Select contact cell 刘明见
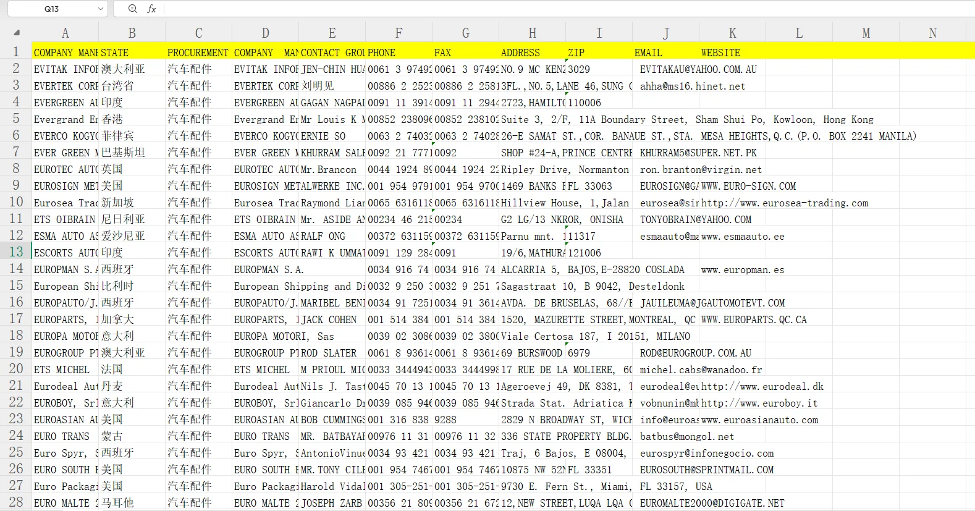 [x=332, y=86]
